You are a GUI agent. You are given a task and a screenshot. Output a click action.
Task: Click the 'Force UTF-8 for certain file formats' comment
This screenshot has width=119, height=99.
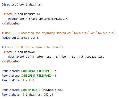click(x=33, y=47)
